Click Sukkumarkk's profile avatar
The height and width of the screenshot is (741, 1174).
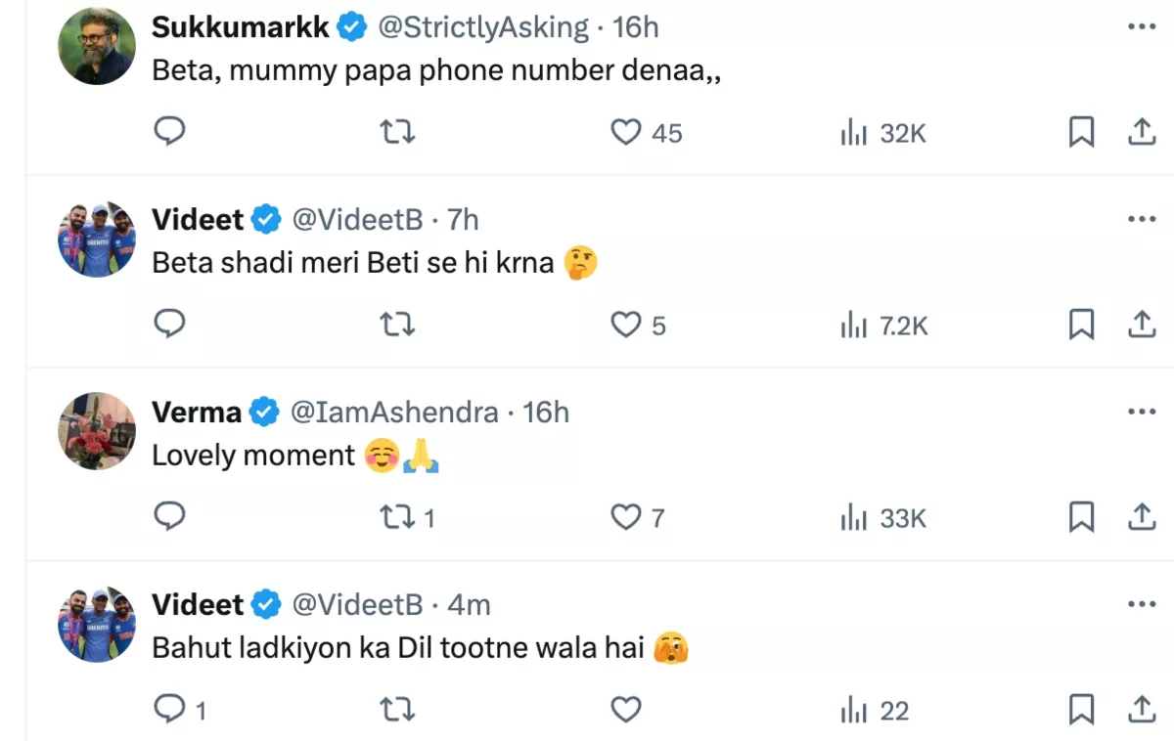coord(96,45)
